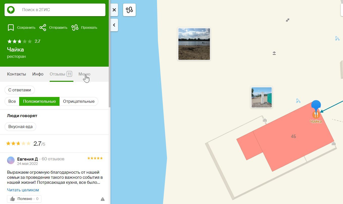Toggle the 'С ответами' filter chip
The width and height of the screenshot is (343, 204).
click(x=20, y=90)
